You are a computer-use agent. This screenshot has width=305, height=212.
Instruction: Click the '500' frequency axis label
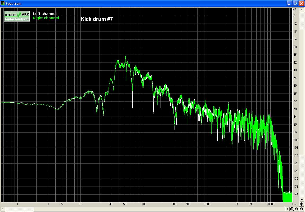pyautogui.click(x=188, y=204)
